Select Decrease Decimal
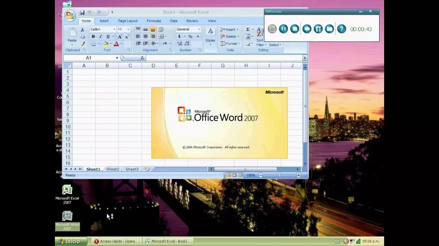Viewport: 439px width, 246px height. point(187,44)
